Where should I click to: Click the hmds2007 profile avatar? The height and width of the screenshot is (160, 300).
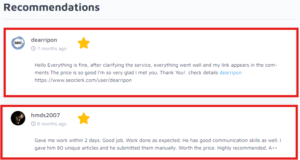[18, 118]
